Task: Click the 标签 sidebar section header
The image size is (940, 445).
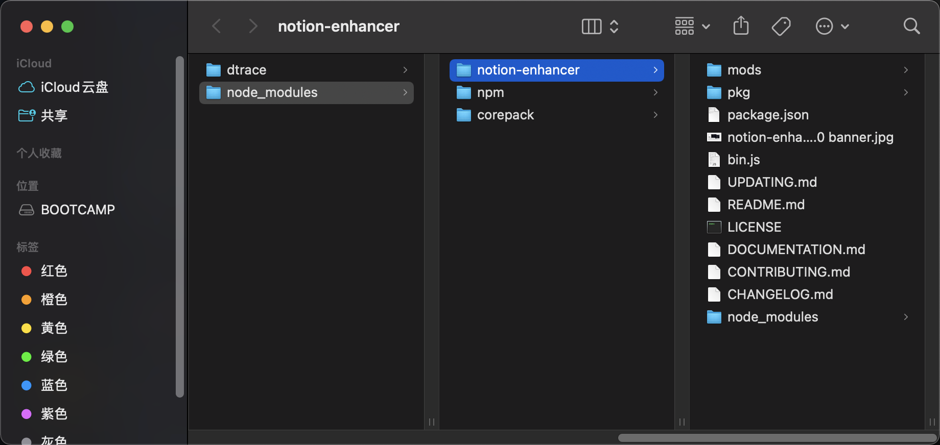Action: [28, 247]
